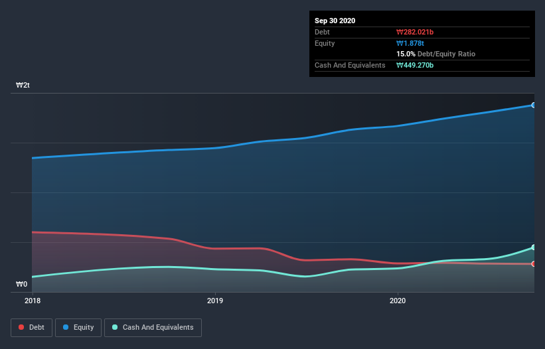
Task: Click the ₩449.270b cash value
Action: click(x=415, y=65)
